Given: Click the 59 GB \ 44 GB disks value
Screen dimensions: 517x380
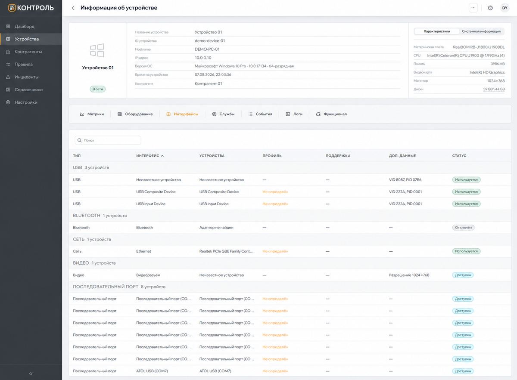Looking at the screenshot, I should point(494,89).
